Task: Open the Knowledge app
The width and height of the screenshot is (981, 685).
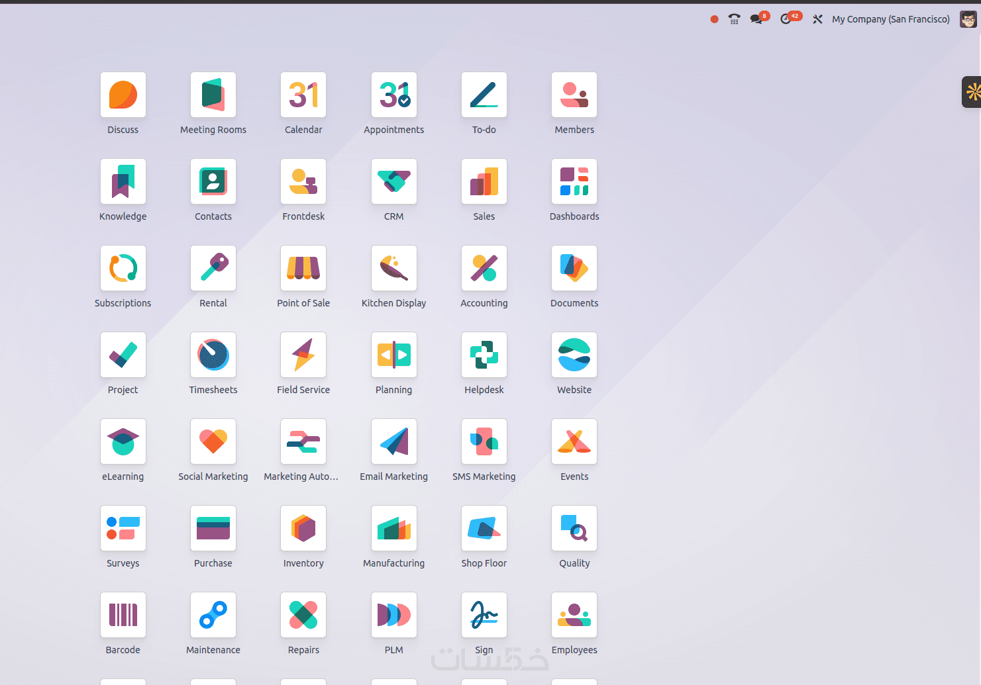Action: (x=123, y=181)
